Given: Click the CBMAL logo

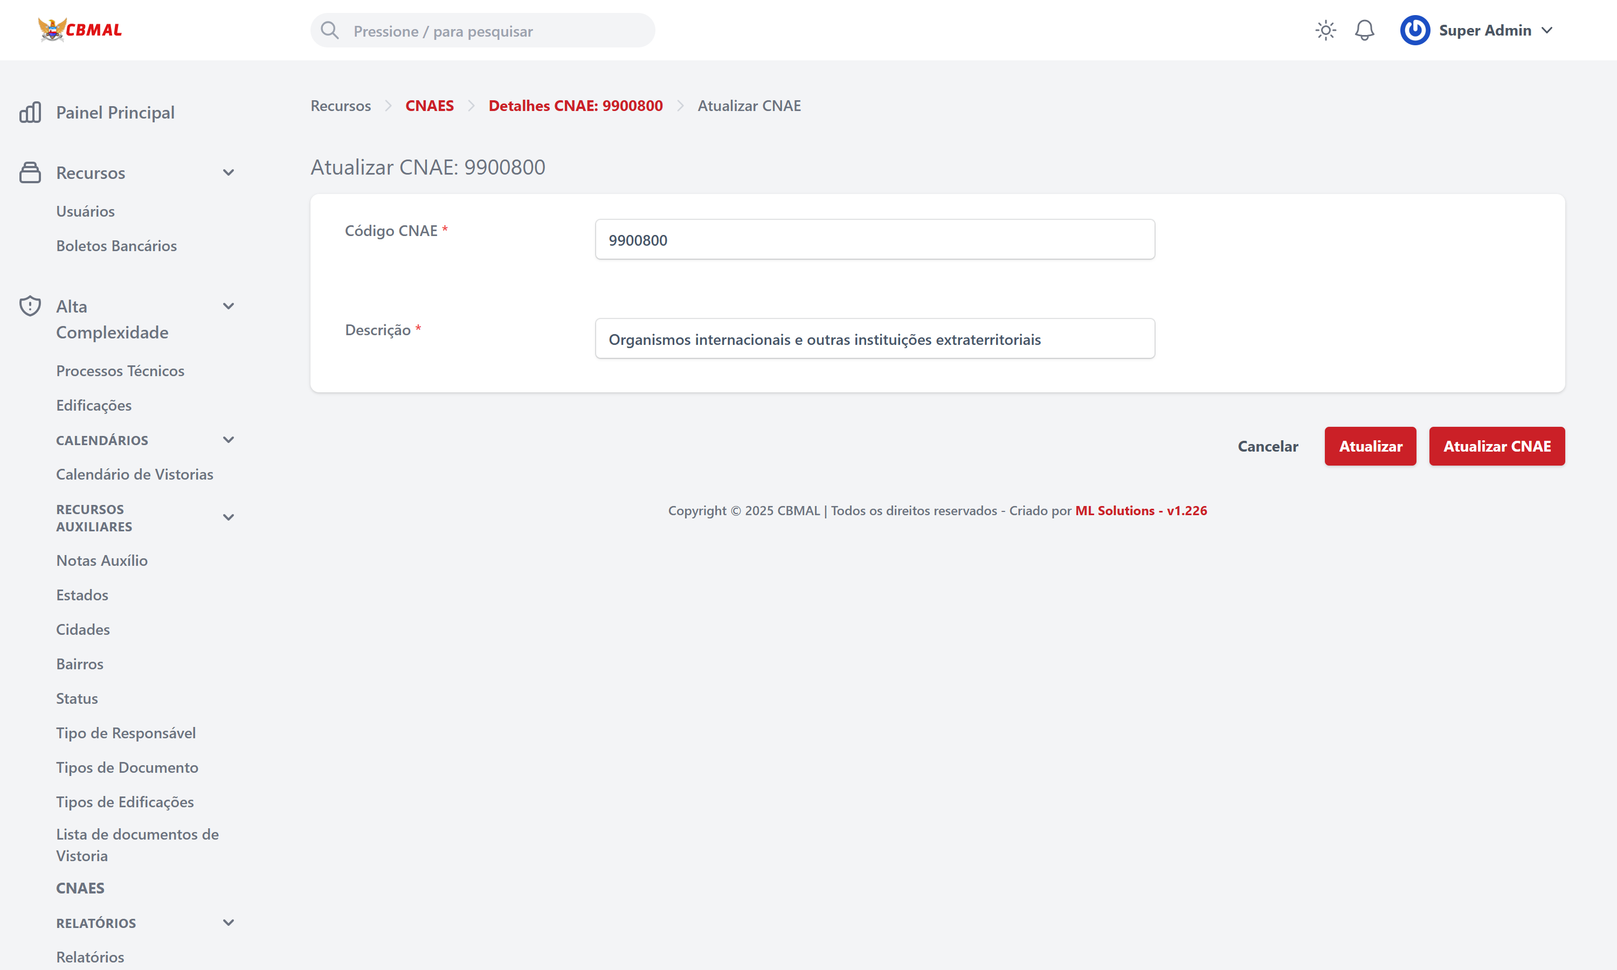Looking at the screenshot, I should click(80, 30).
